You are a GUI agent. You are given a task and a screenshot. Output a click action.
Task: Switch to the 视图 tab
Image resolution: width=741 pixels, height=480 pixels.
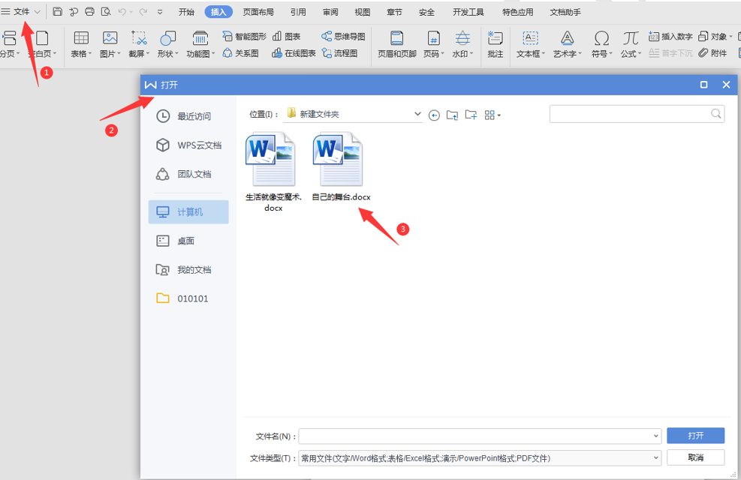click(x=363, y=12)
